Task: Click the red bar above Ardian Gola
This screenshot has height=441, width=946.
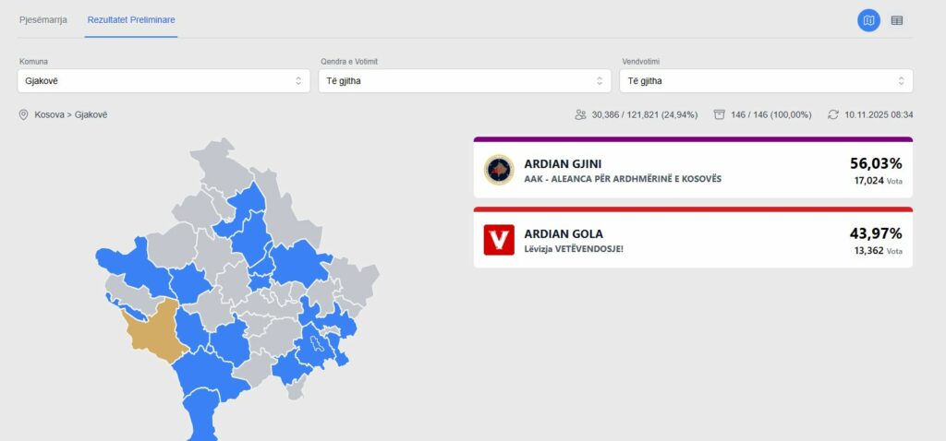Action: pyautogui.click(x=693, y=209)
